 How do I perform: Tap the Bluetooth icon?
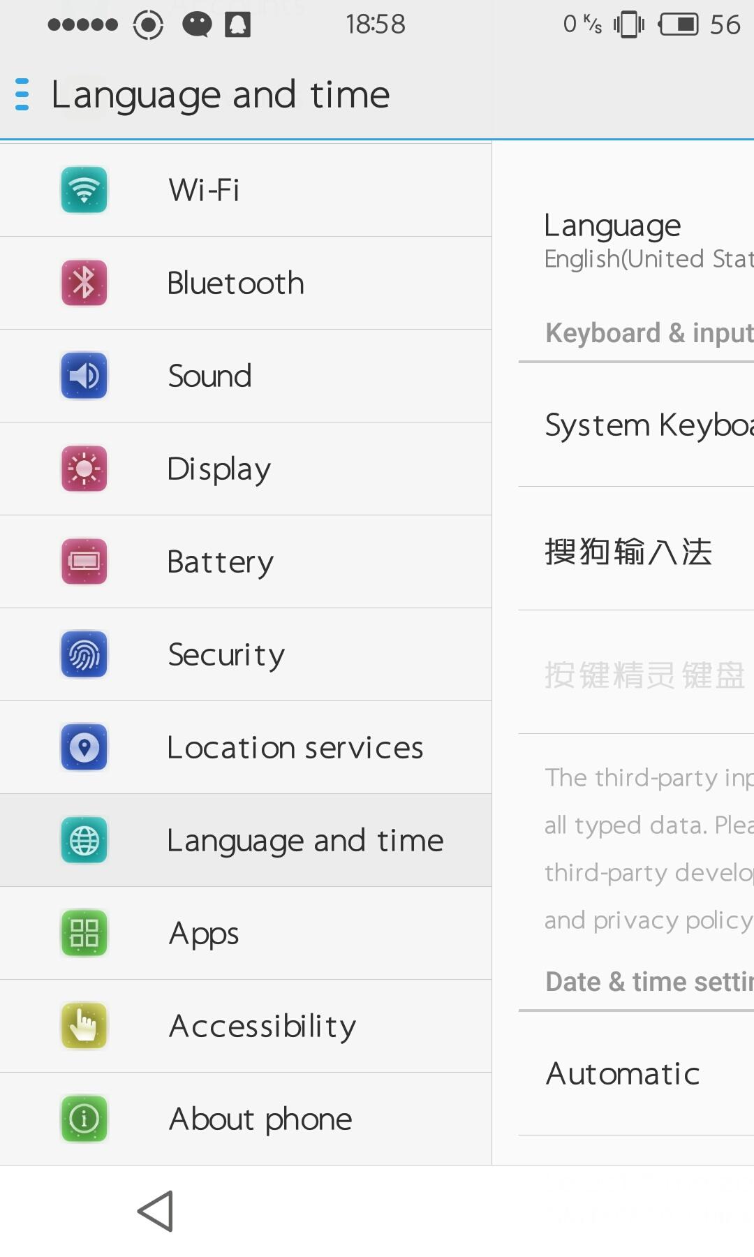[84, 283]
